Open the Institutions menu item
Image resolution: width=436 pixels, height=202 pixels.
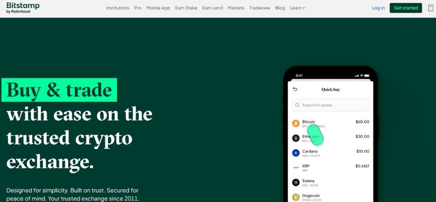tap(118, 8)
